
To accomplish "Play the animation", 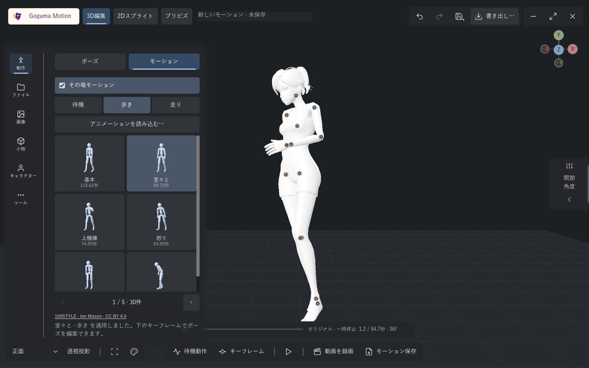I will point(289,351).
